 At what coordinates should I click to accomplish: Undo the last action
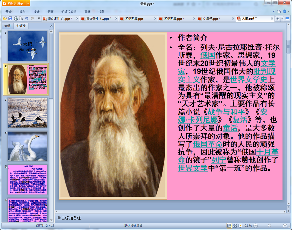tap(27, 18)
